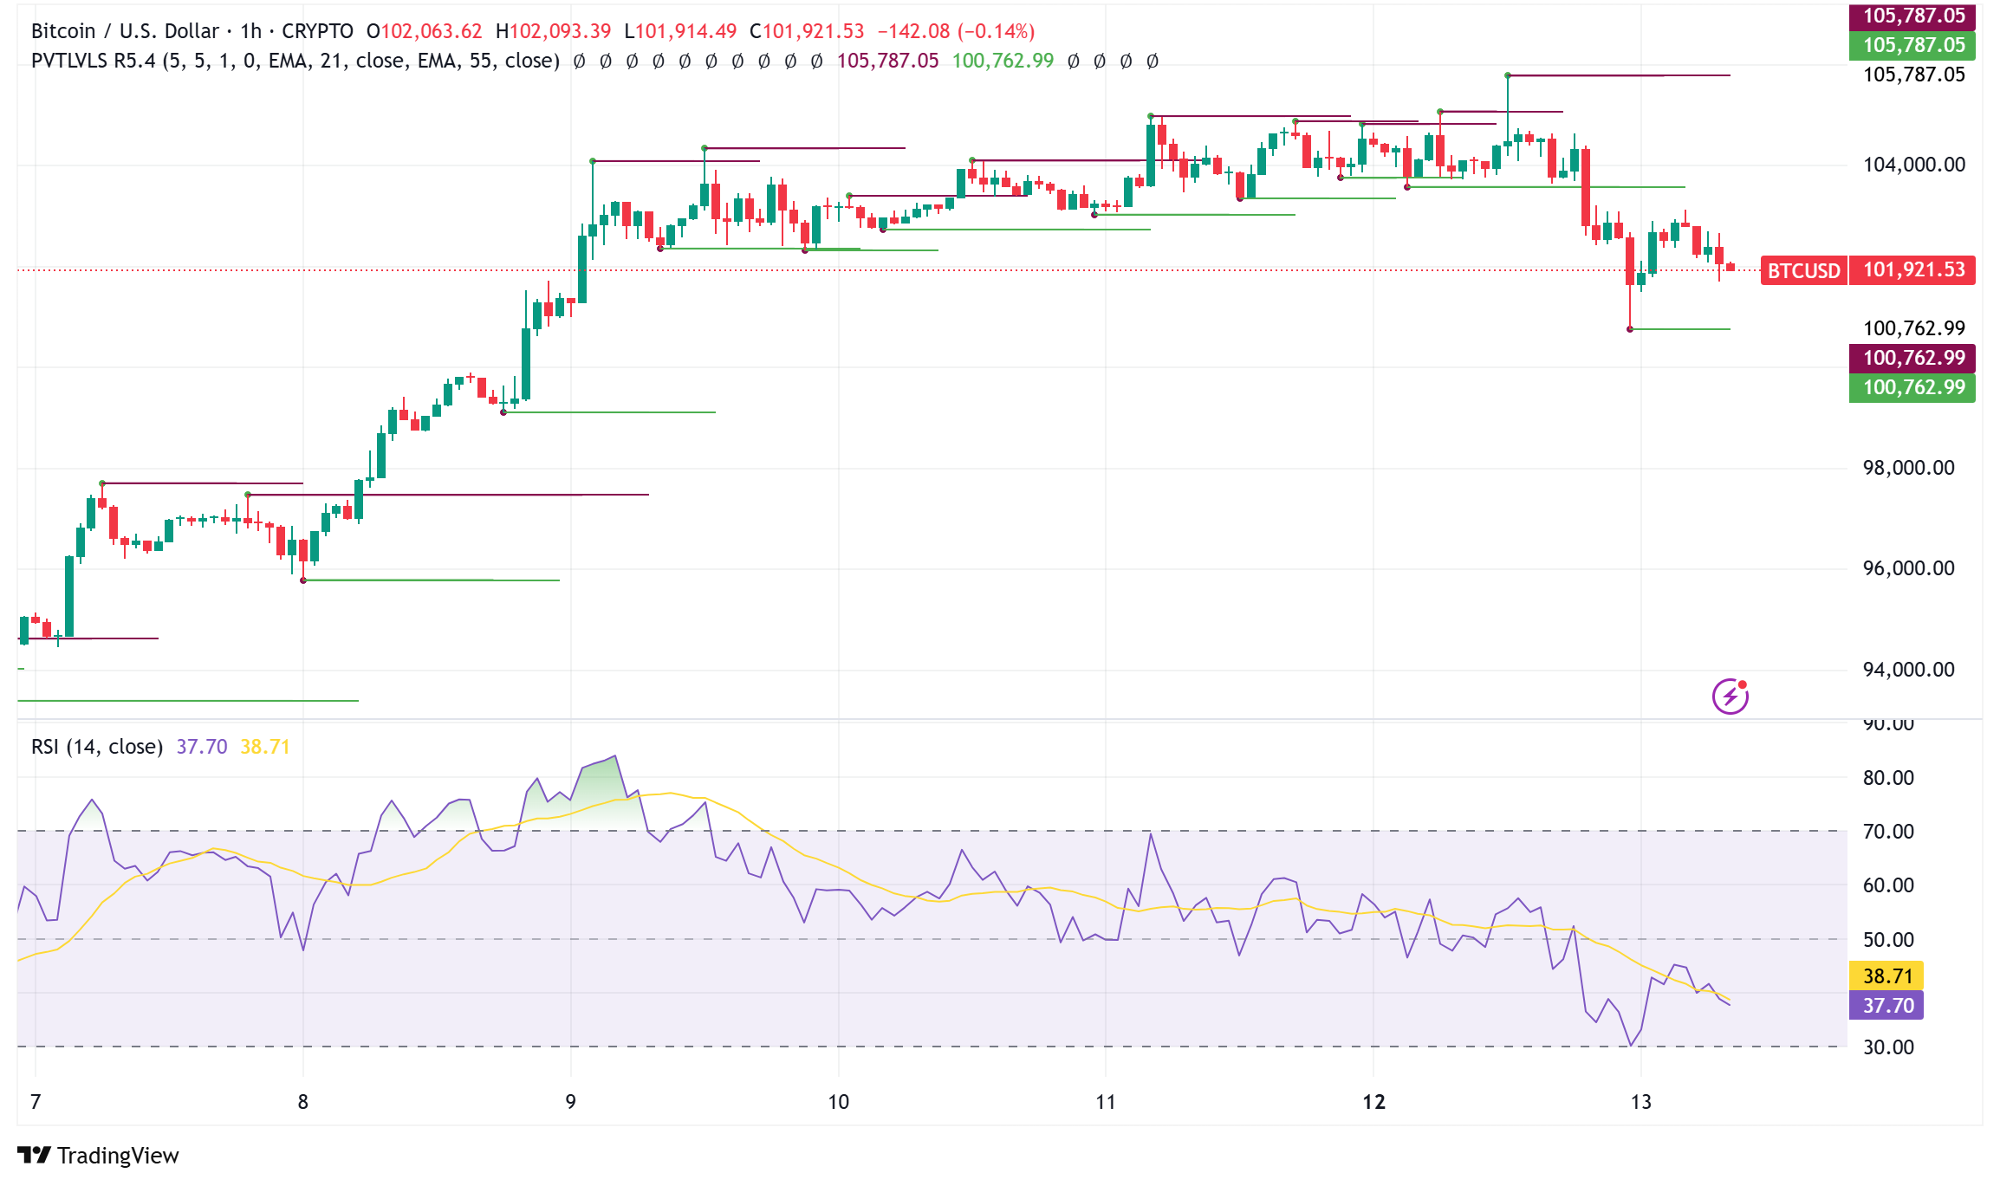Click the purple RSI value 37.70 in legend

202,747
